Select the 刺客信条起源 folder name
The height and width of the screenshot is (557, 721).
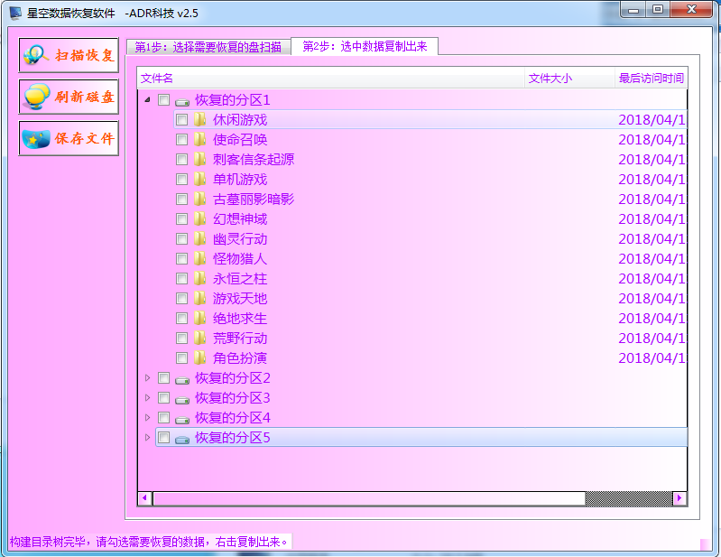pos(254,160)
